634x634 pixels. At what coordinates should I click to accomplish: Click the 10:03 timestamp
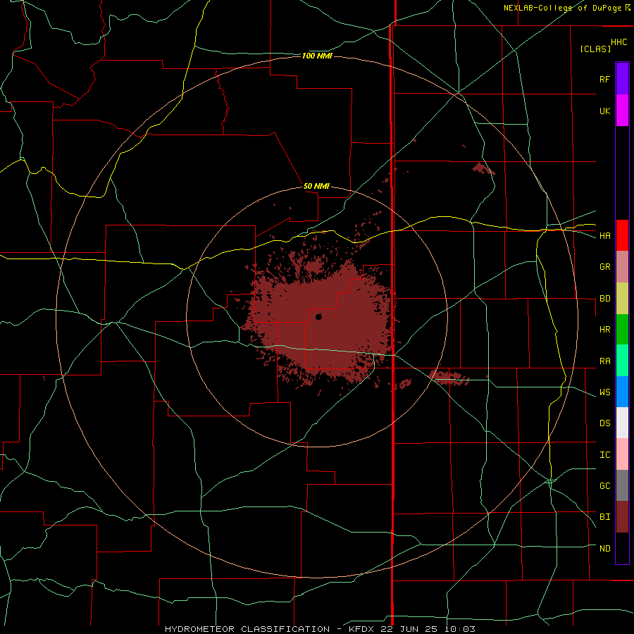[x=460, y=629]
